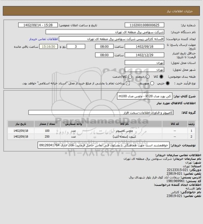The height and width of the screenshot is (224, 203).
Task: Click the delivery province field تهران
Action: coord(145,63)
